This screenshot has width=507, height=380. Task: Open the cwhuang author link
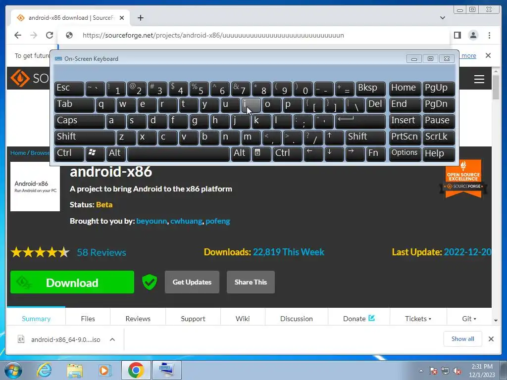pyautogui.click(x=186, y=221)
